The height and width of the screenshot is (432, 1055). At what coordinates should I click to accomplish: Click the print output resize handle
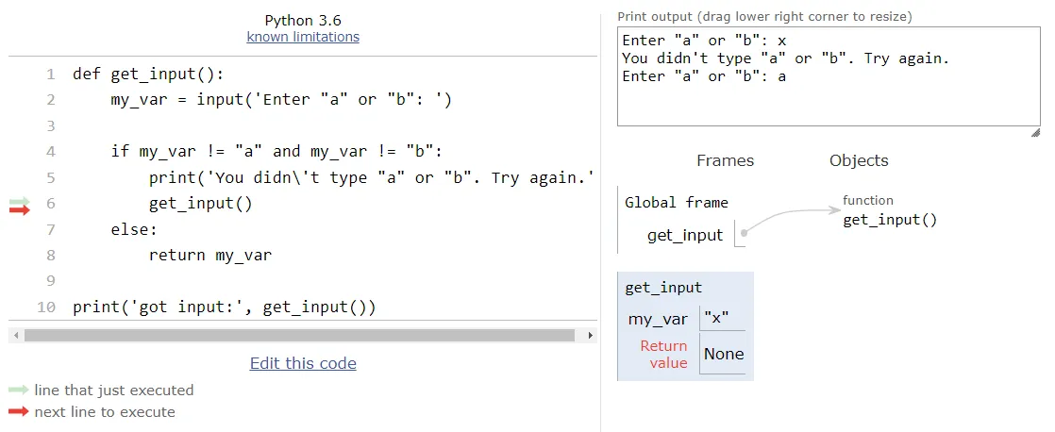coord(1035,134)
